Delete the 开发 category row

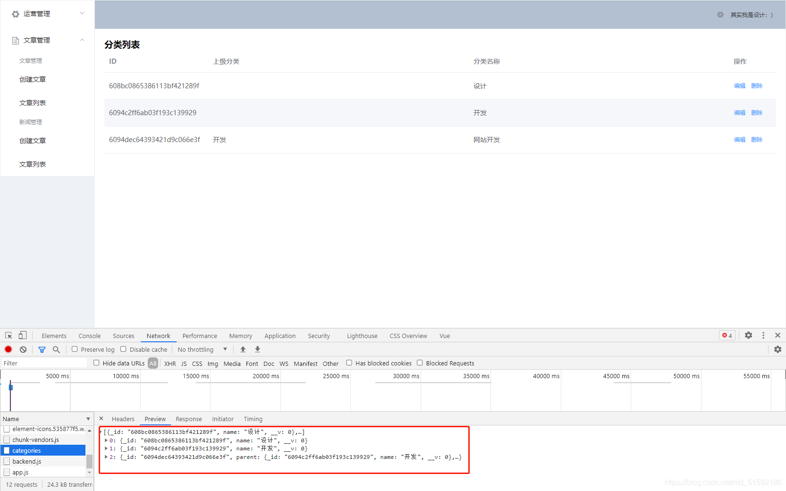(757, 113)
